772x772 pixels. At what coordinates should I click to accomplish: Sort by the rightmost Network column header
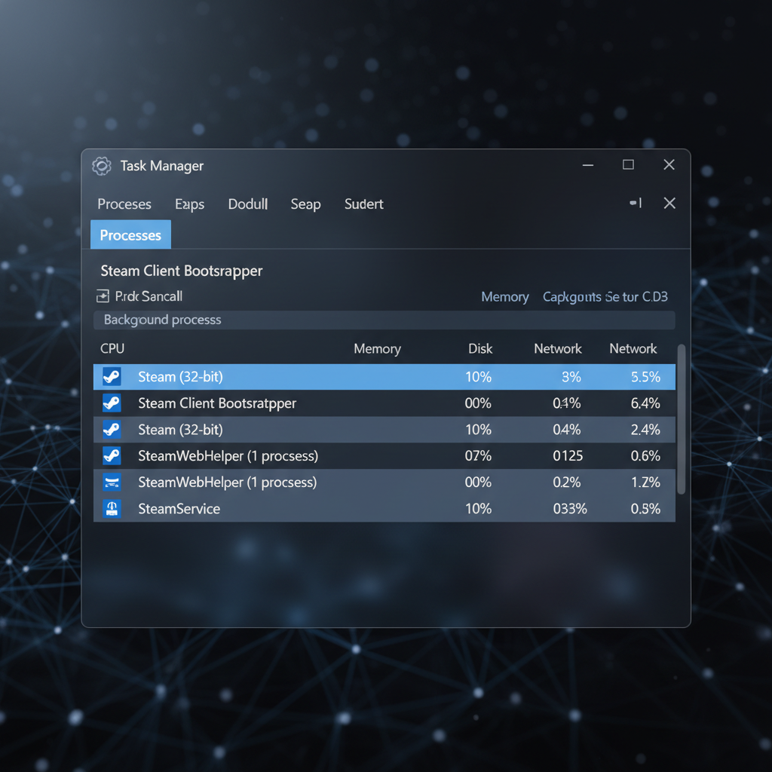[633, 348]
